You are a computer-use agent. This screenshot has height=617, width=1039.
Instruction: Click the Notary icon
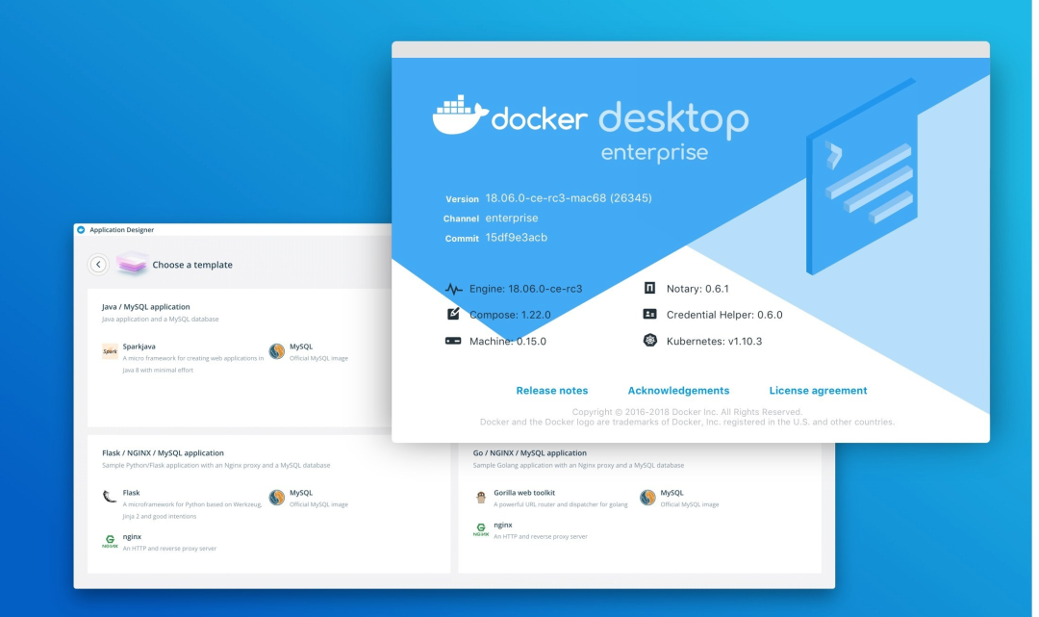point(650,288)
